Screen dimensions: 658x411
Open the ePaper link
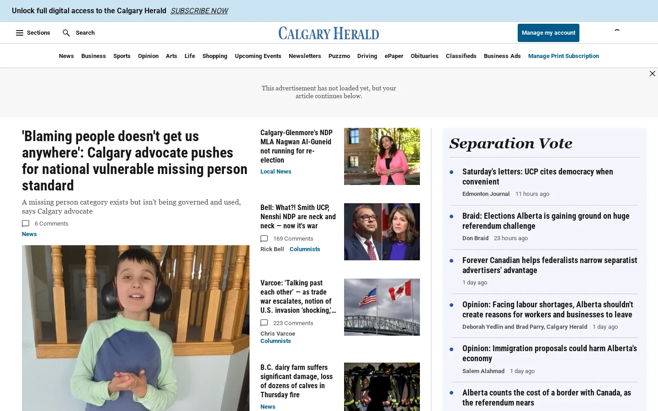pos(394,56)
